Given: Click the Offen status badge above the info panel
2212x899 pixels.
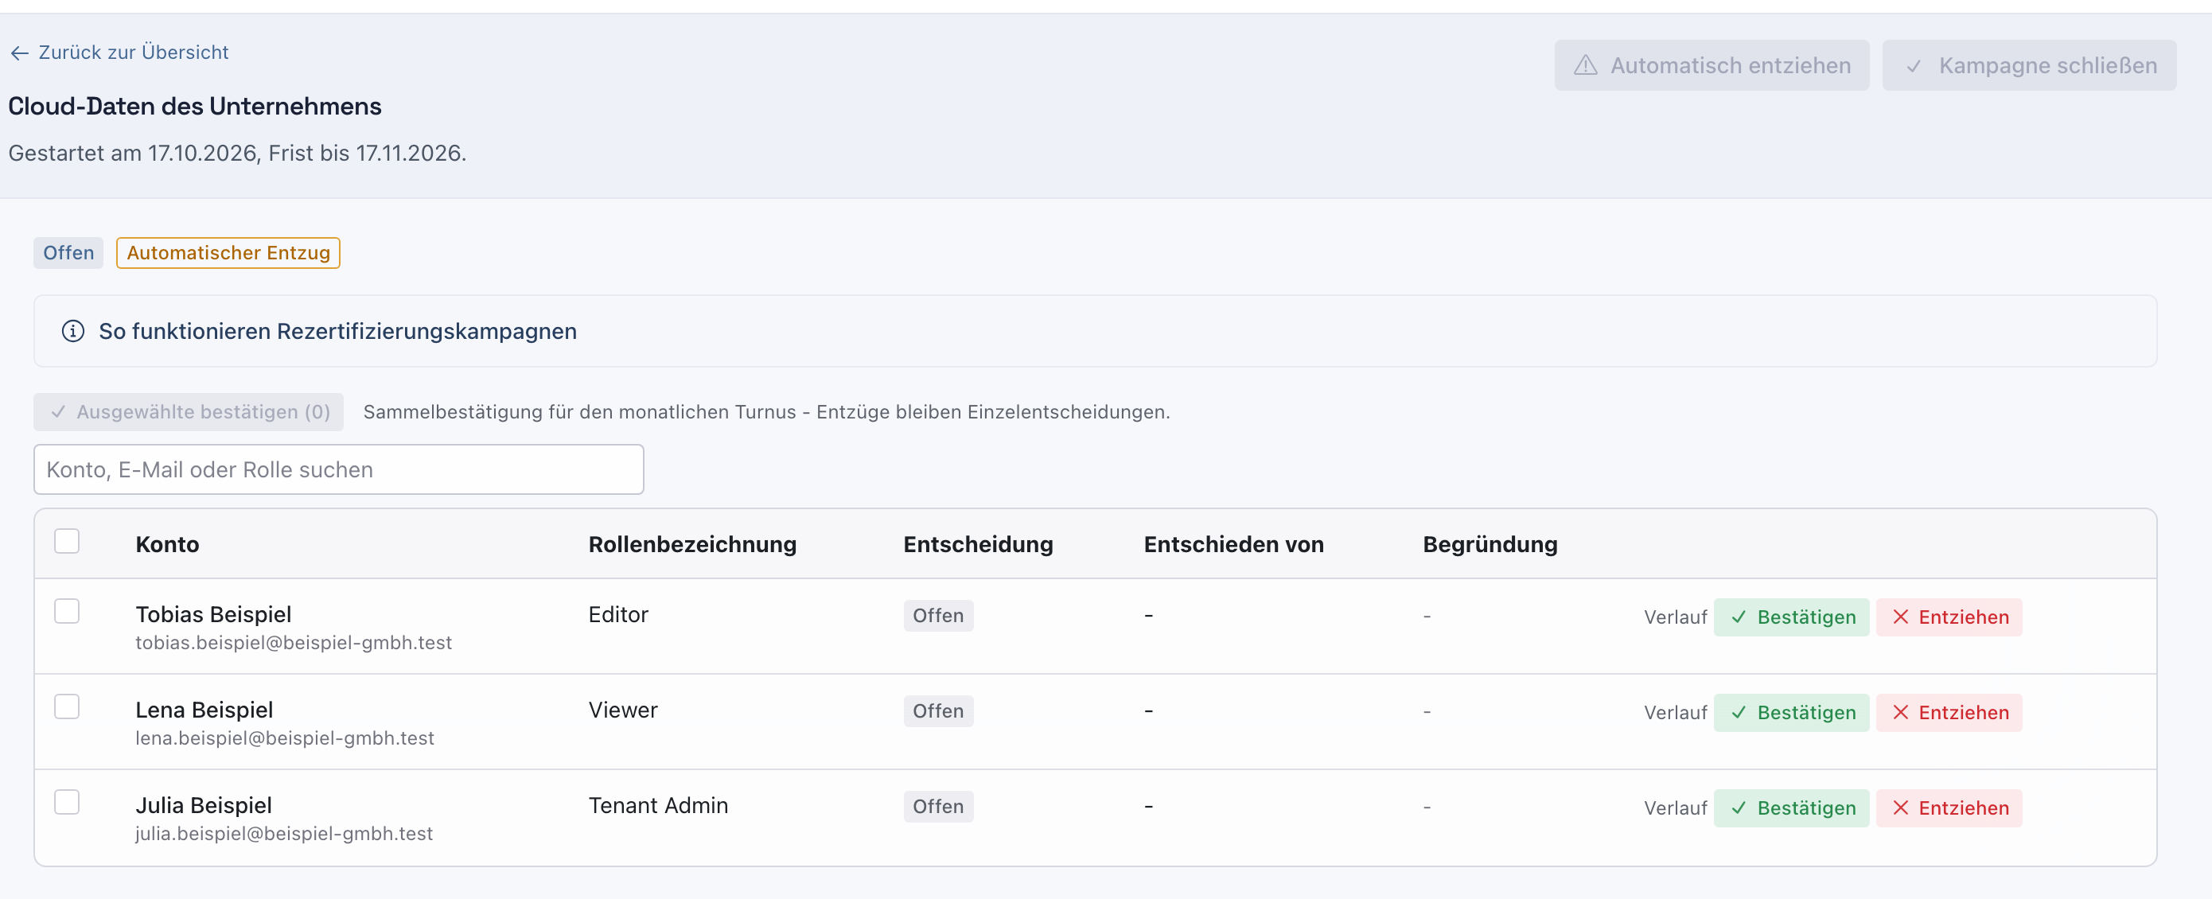Looking at the screenshot, I should [x=68, y=253].
